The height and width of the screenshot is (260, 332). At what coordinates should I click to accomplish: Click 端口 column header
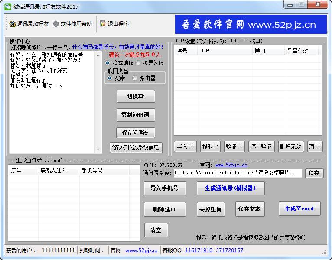pos(268,51)
